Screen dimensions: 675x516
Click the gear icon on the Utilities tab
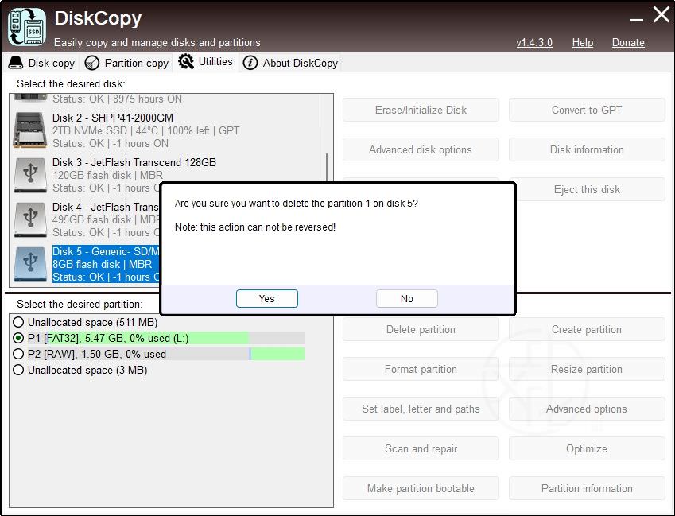(x=187, y=62)
